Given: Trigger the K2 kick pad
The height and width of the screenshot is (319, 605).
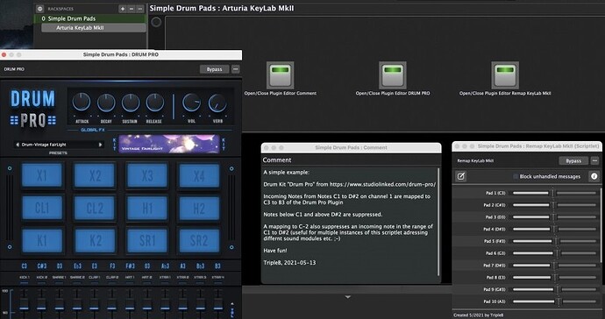Looking at the screenshot, I should [x=95, y=241].
